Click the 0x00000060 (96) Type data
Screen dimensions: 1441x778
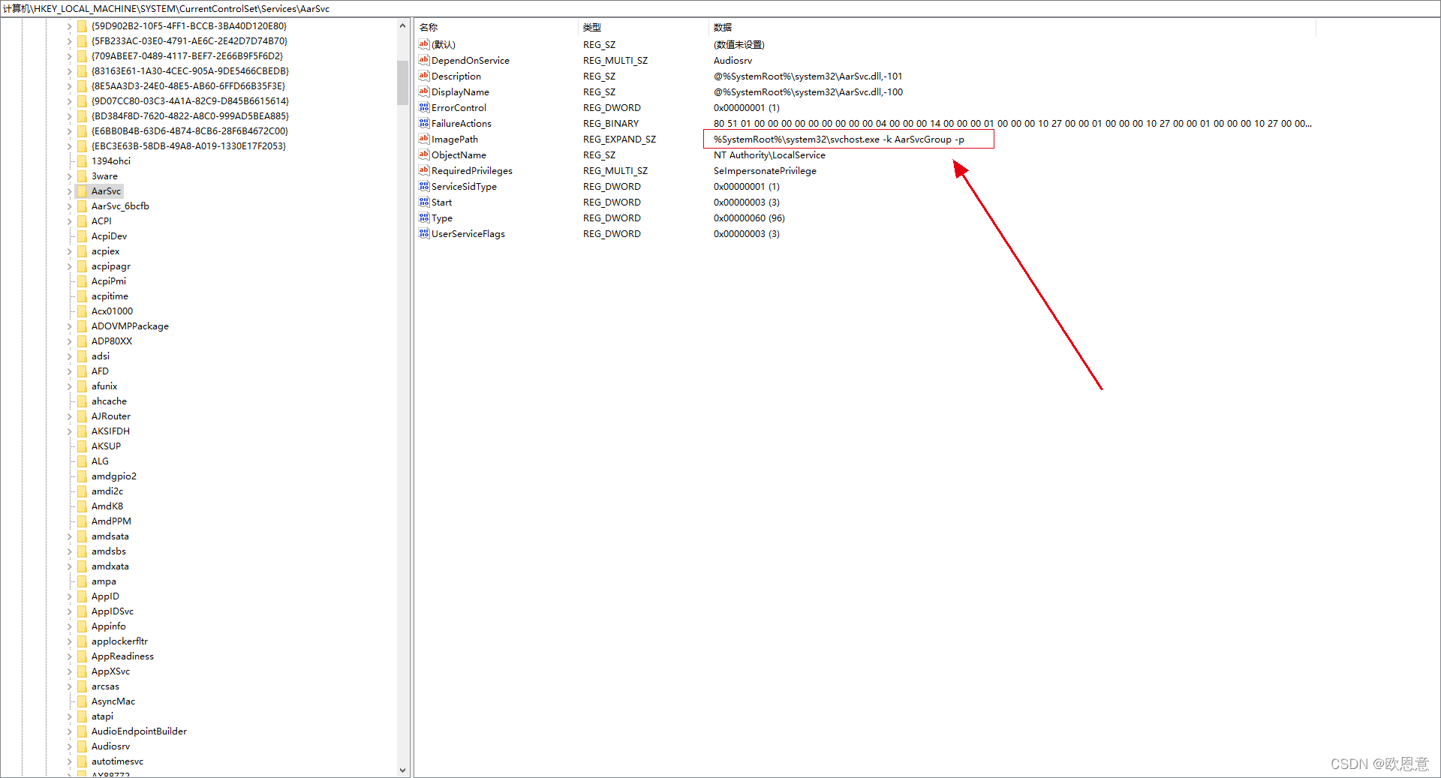coord(749,218)
